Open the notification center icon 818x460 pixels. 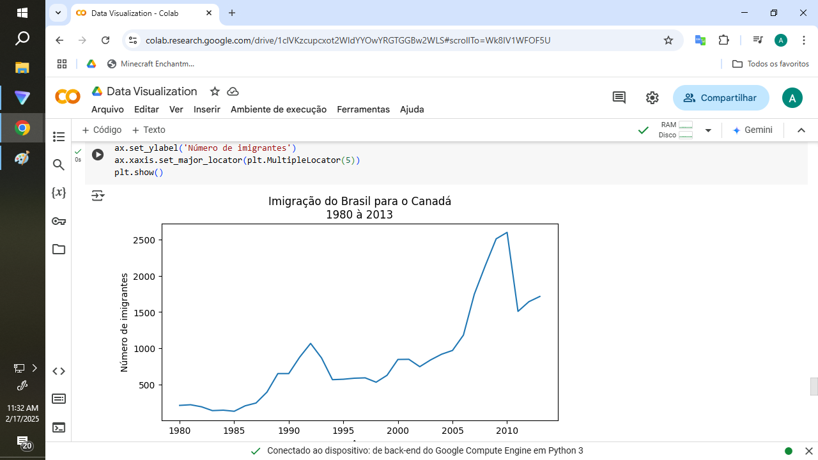(23, 443)
